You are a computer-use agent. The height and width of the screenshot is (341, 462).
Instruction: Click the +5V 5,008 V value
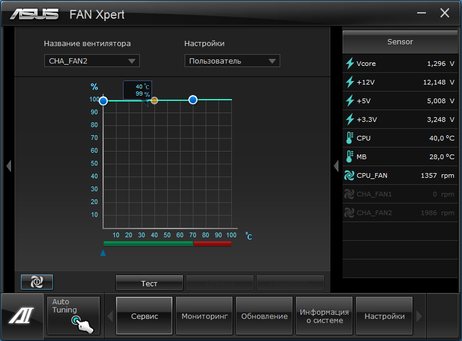pyautogui.click(x=441, y=100)
